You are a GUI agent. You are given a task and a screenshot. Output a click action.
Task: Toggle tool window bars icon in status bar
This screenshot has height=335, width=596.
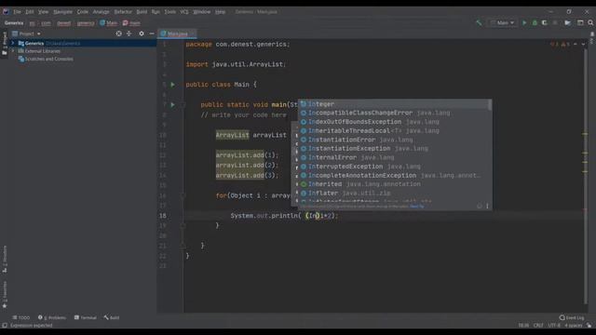5,326
